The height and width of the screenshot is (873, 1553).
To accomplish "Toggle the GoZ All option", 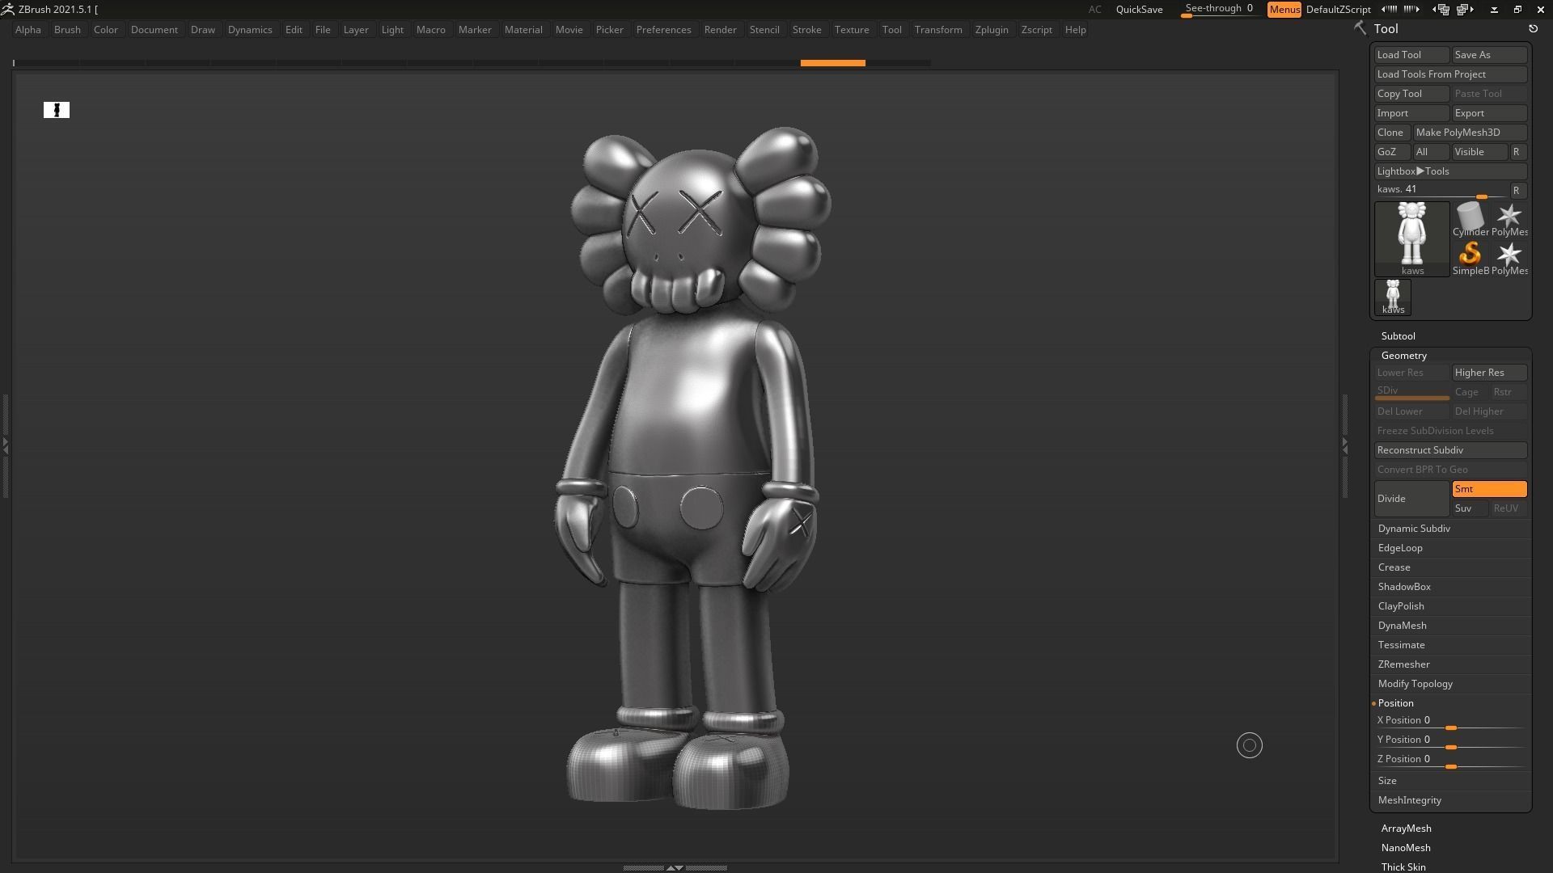I will point(1430,152).
